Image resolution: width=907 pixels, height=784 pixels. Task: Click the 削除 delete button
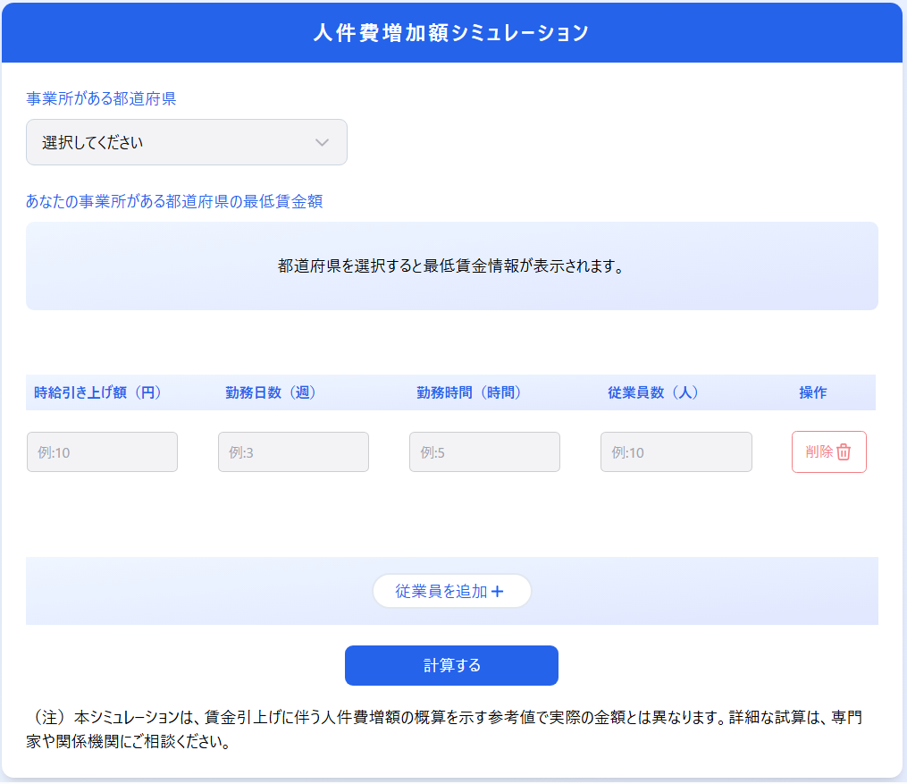click(x=828, y=451)
